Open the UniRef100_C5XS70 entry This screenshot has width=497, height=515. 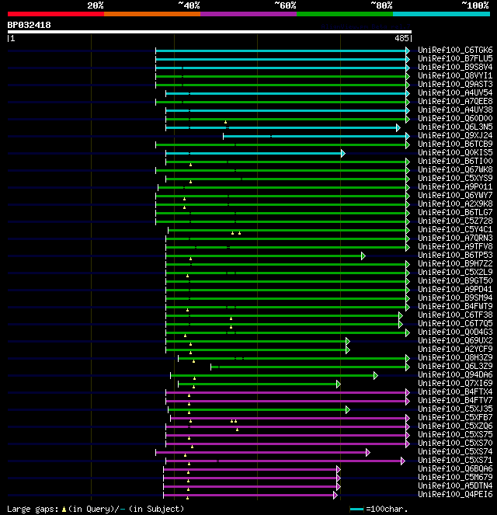point(455,443)
